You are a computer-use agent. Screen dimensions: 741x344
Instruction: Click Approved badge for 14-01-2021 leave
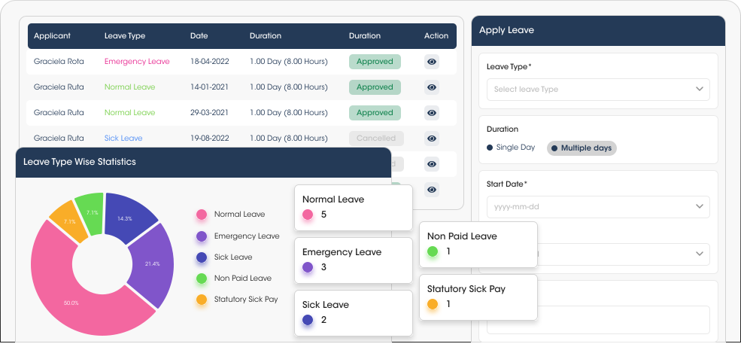tap(375, 87)
